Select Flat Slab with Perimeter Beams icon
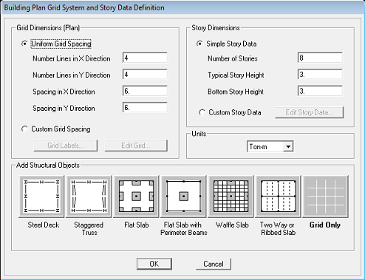 (183, 197)
